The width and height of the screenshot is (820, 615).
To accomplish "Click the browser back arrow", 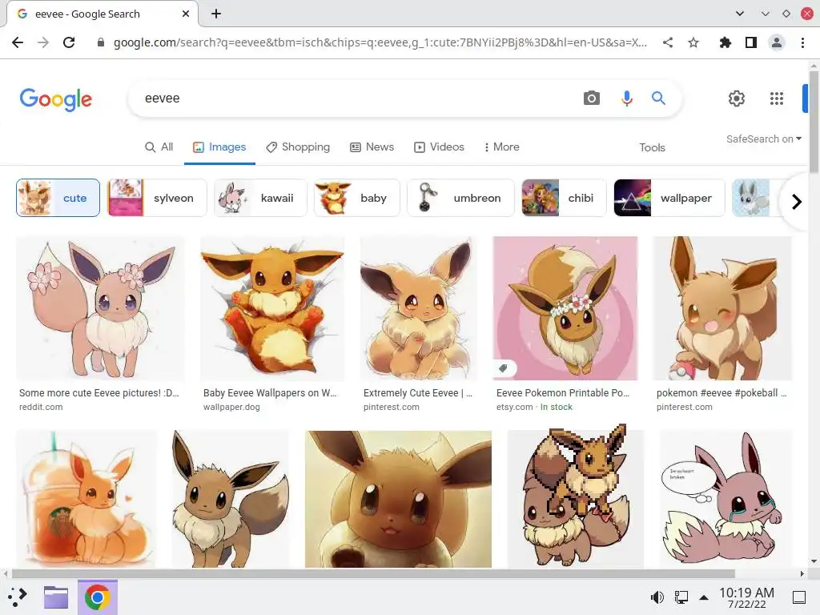I will tap(18, 42).
